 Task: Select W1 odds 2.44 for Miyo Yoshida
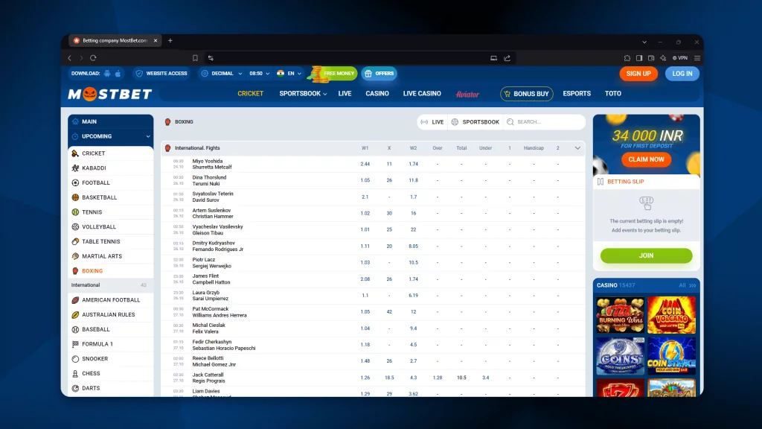click(365, 164)
